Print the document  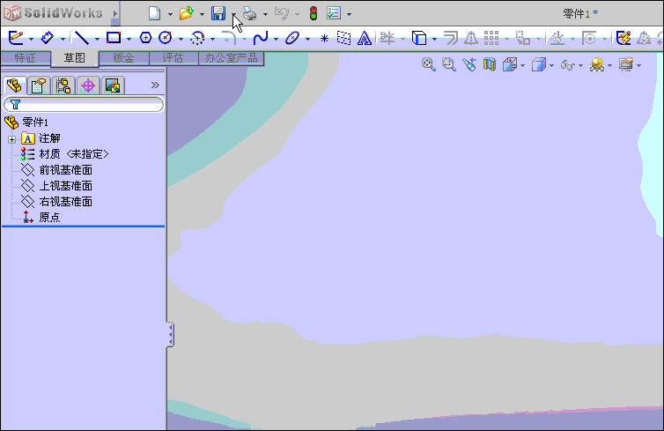coord(250,13)
